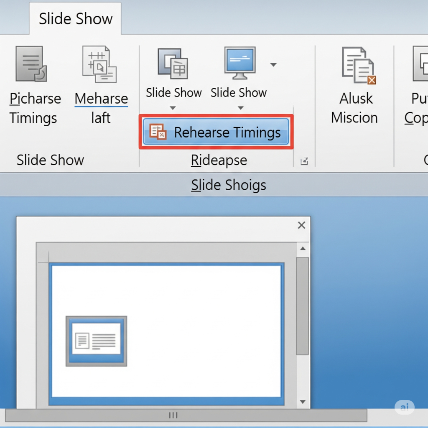Click the Meharse laft text label
428x428 pixels.
[x=101, y=108]
